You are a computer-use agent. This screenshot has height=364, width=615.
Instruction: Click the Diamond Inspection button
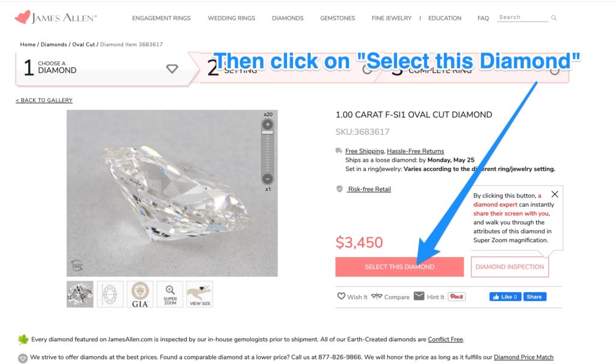click(x=509, y=267)
